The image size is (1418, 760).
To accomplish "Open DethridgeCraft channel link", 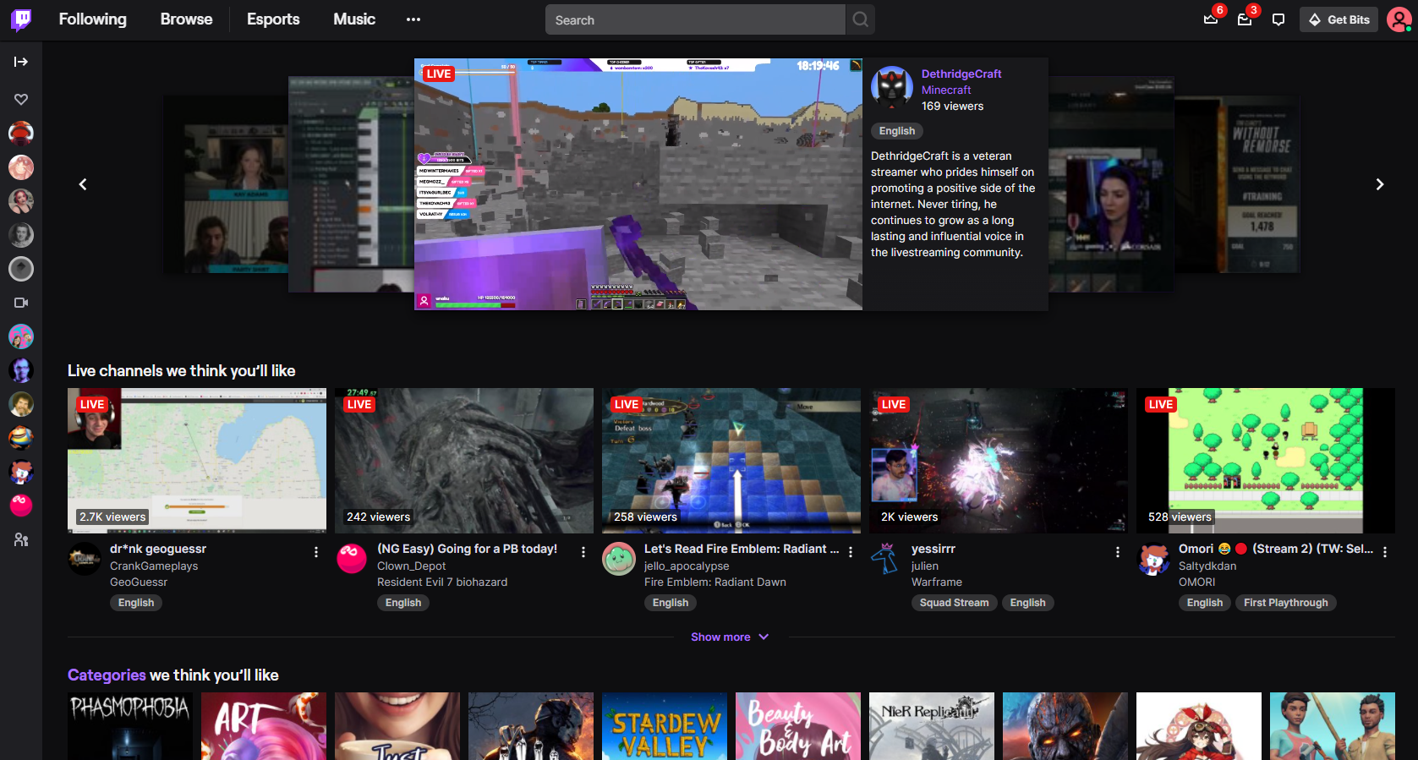I will tap(961, 74).
